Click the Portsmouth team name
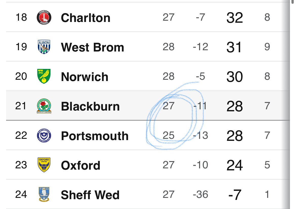 point(95,136)
